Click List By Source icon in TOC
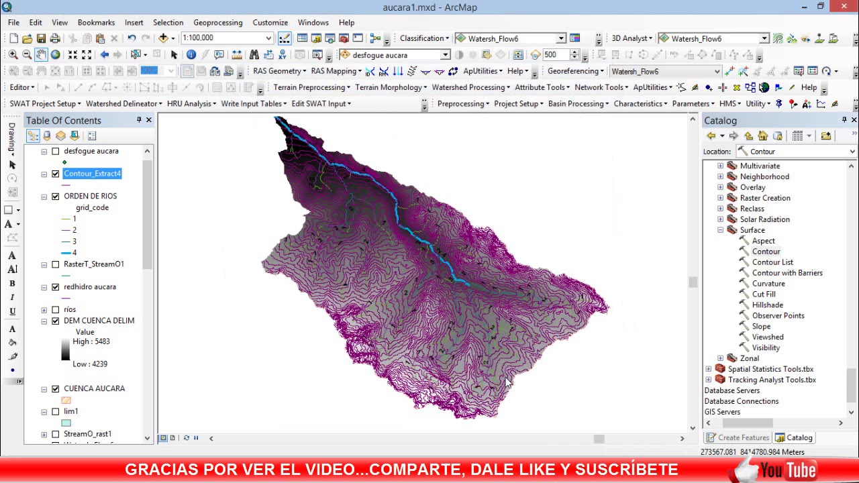This screenshot has width=859, height=483. [x=47, y=136]
